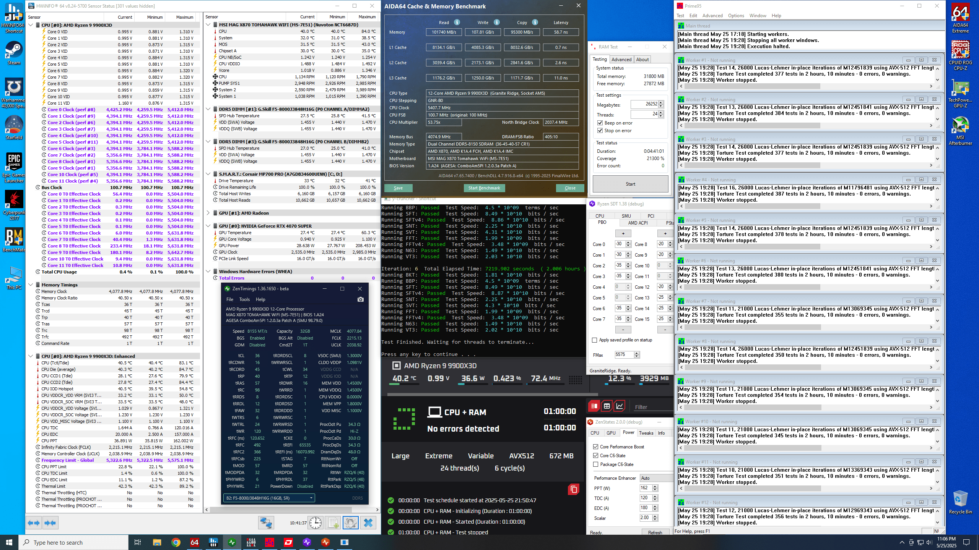
Task: Expand the GPU AMD Radeon sensor group
Action: click(x=208, y=213)
